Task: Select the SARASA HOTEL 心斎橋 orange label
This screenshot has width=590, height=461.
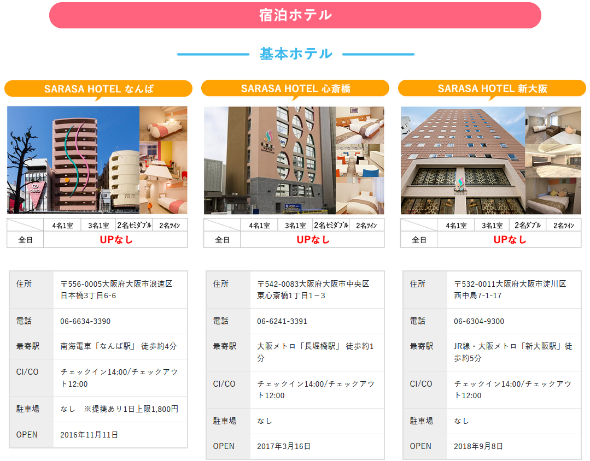Action: 295,88
